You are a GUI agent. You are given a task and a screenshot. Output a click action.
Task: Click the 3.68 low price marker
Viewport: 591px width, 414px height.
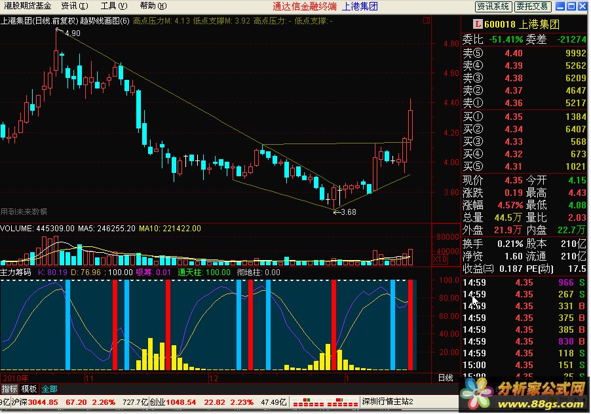[x=349, y=212]
